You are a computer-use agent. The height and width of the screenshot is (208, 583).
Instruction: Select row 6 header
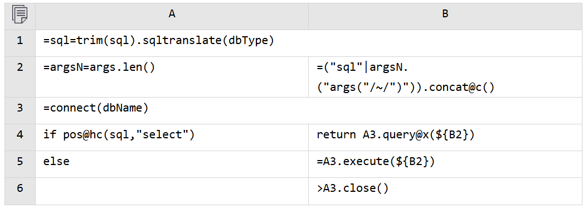[x=20, y=191]
